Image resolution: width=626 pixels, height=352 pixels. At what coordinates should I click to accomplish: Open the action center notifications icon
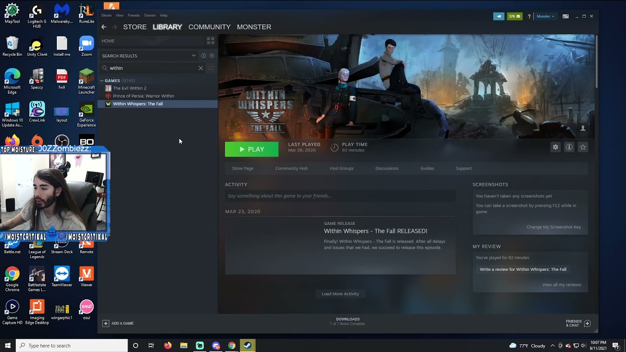click(x=616, y=346)
